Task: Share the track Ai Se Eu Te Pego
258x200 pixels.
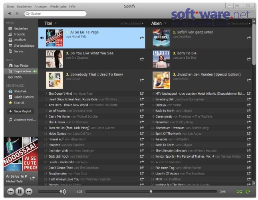Action: coord(142,38)
